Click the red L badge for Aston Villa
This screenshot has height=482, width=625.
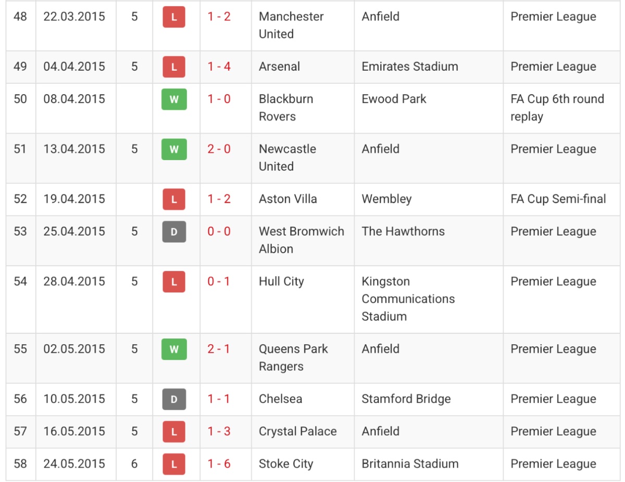point(174,199)
